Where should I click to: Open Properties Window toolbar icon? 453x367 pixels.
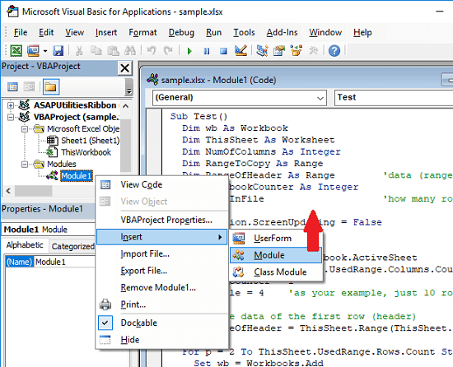(279, 51)
